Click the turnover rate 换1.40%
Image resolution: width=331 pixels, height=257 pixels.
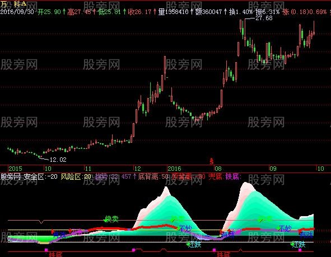click(x=241, y=12)
